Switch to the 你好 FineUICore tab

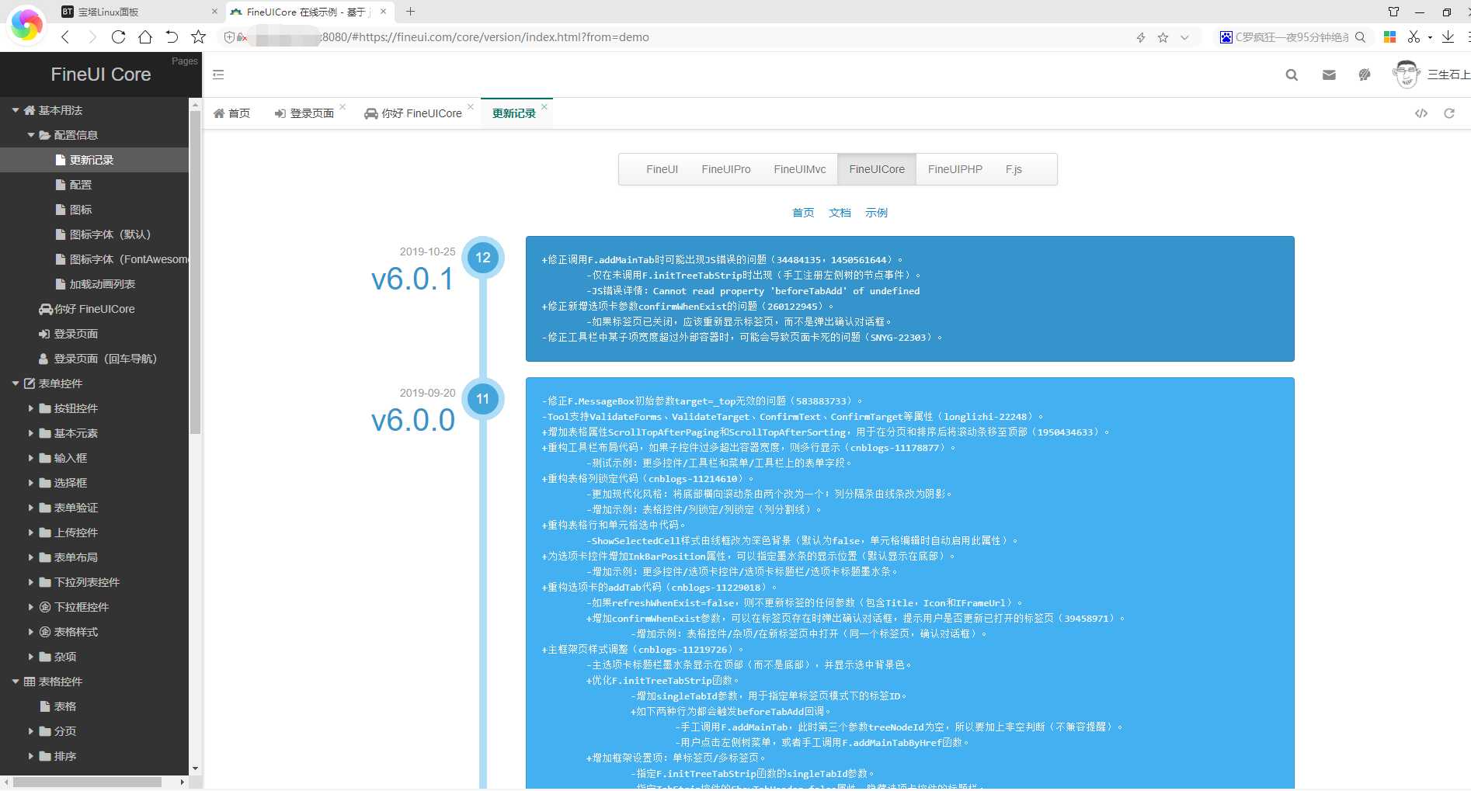pos(413,113)
